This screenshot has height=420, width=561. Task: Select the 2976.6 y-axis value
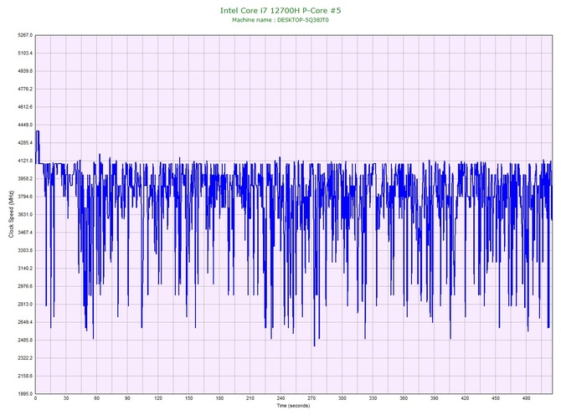[25, 286]
